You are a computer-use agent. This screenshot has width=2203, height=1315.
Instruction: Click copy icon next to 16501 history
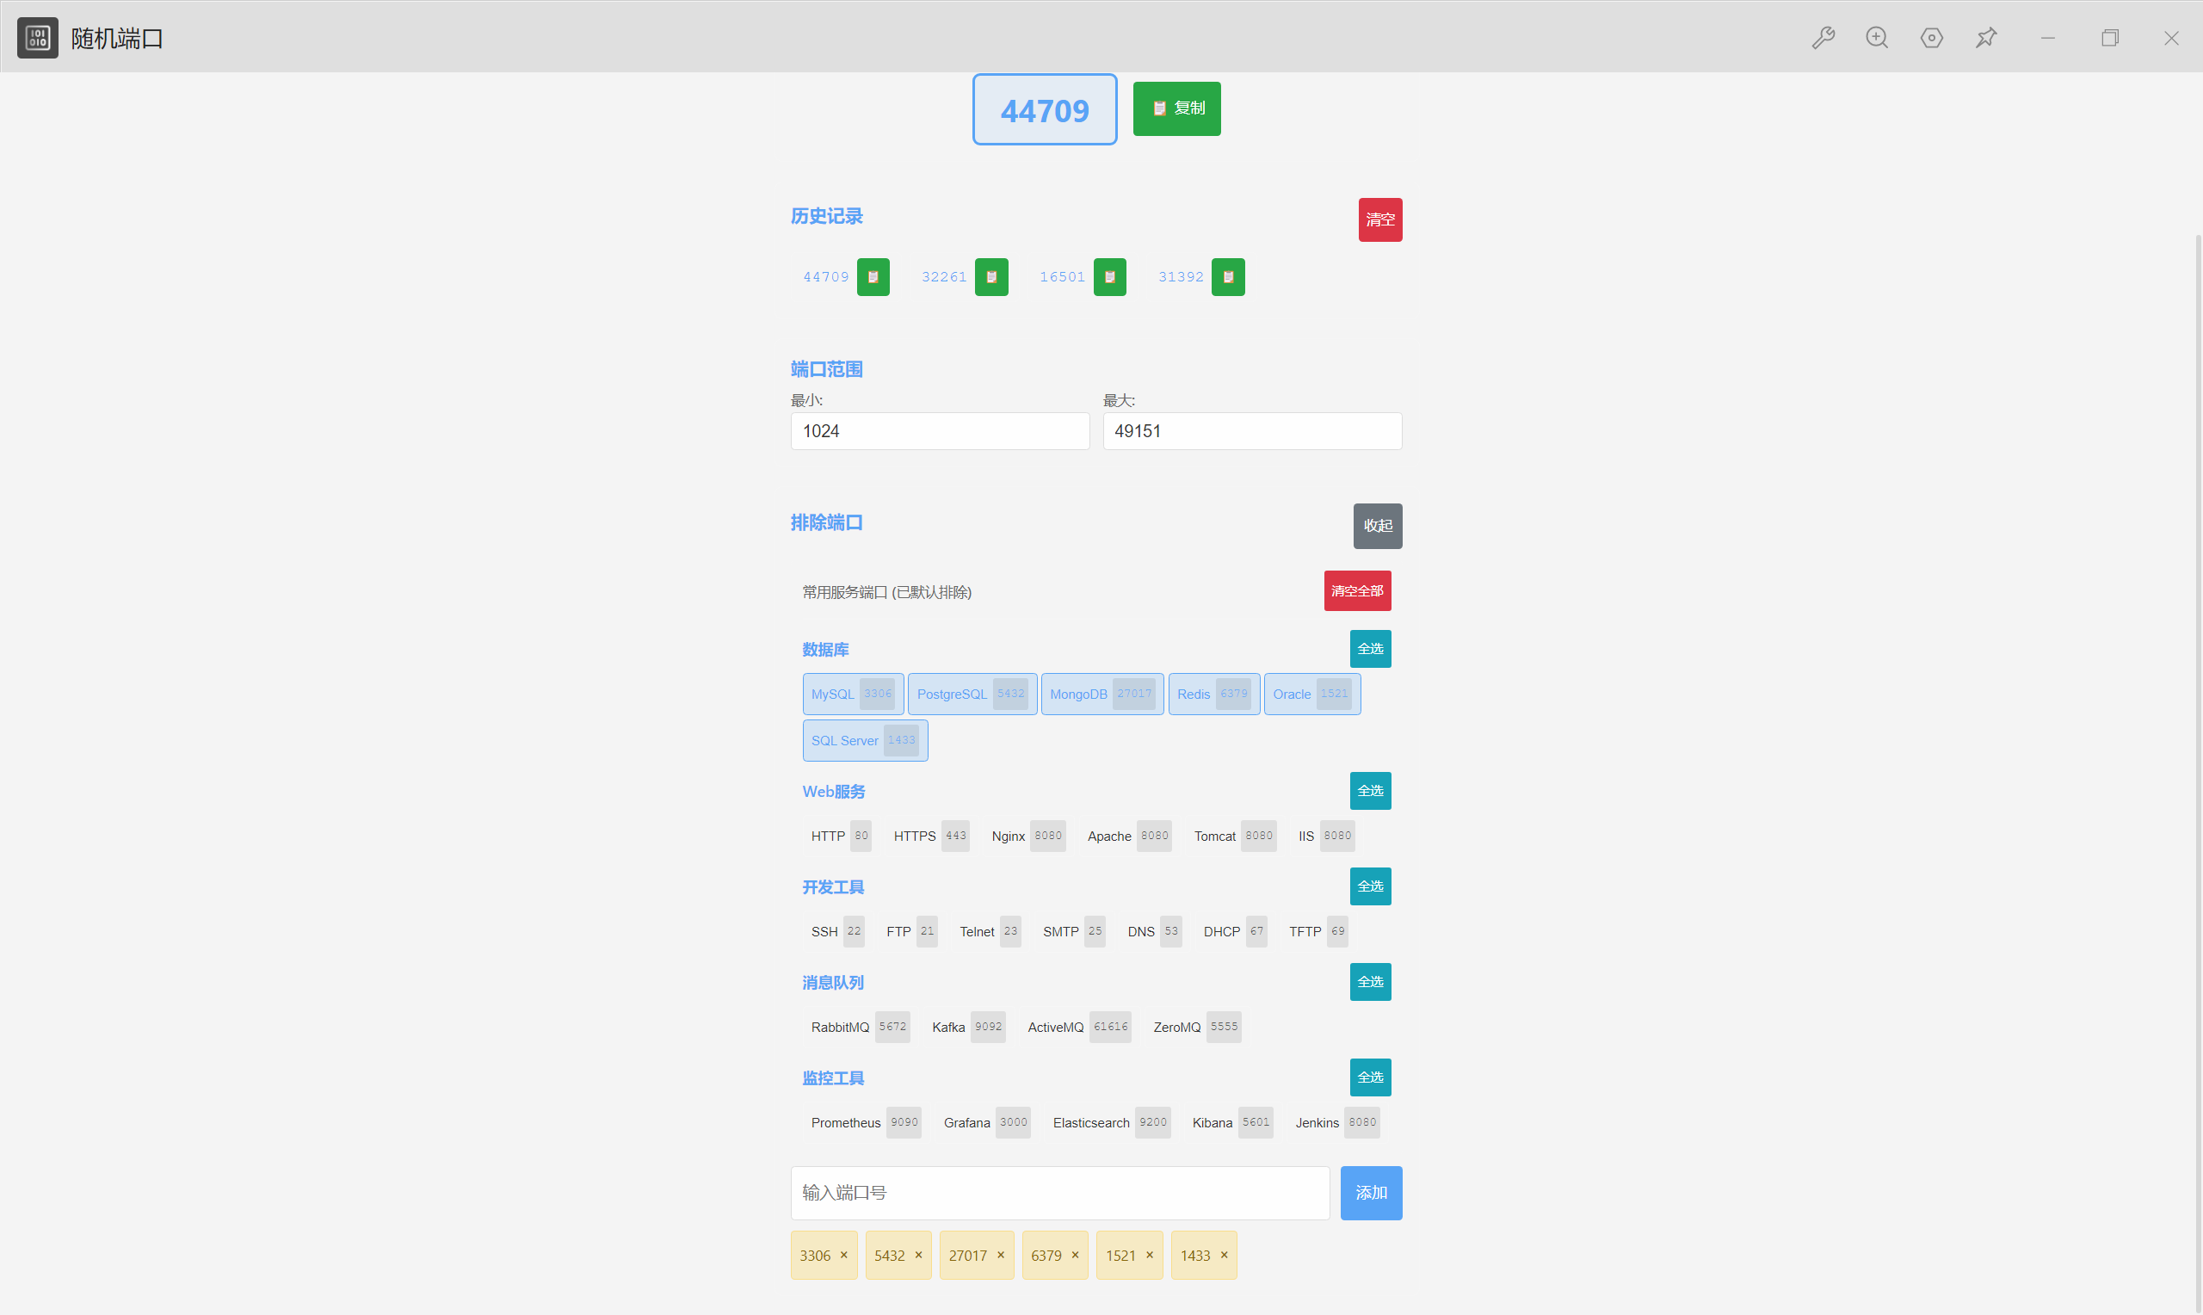[1109, 277]
